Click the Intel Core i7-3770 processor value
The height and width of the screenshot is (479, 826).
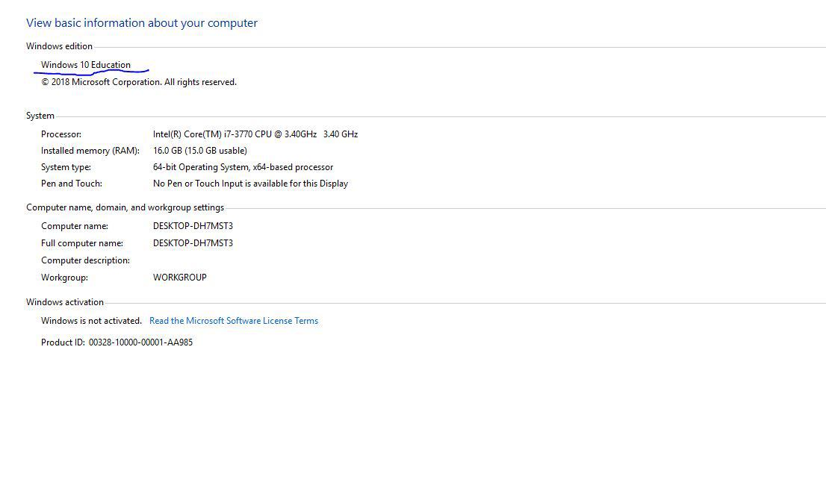(255, 134)
